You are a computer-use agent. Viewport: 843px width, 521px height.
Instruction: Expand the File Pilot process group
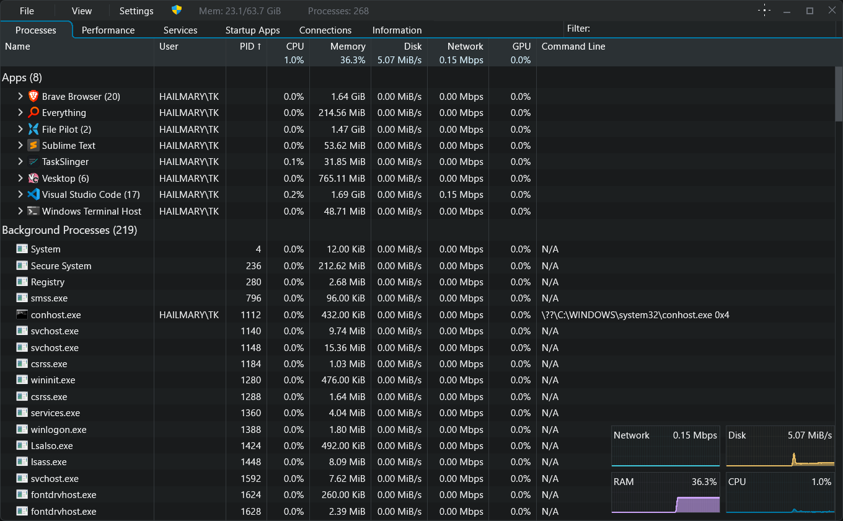(20, 129)
